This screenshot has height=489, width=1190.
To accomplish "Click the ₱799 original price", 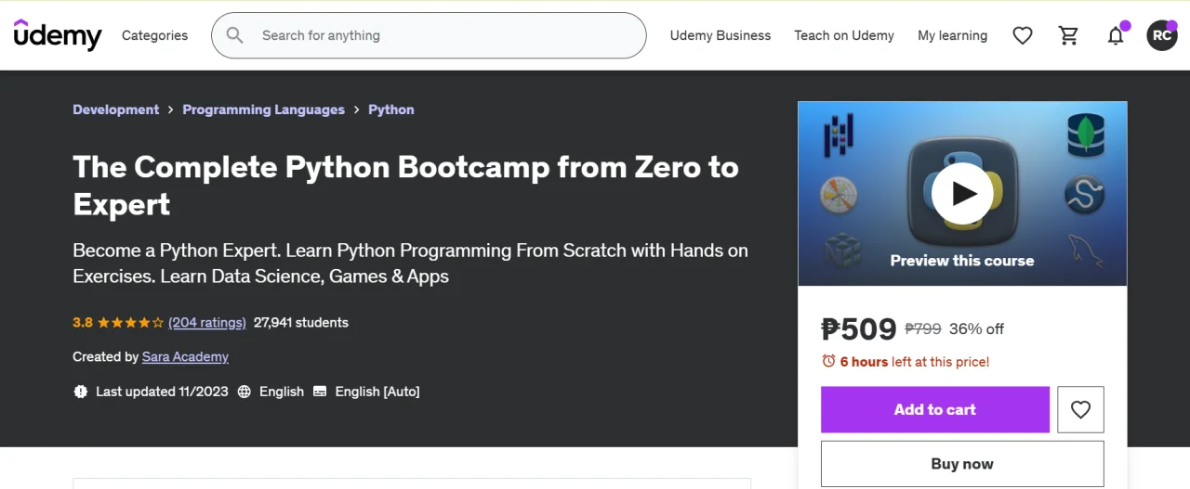I will coord(923,328).
